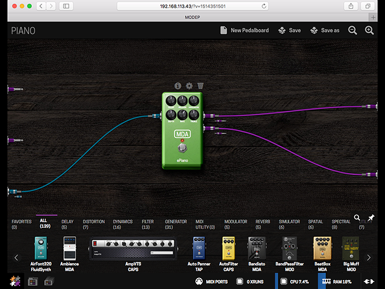
Task: Search plugins with the magnifier icon
Action: point(357,218)
